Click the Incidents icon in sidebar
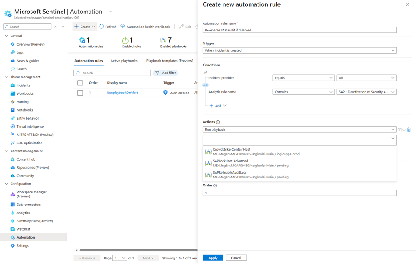 (12, 85)
